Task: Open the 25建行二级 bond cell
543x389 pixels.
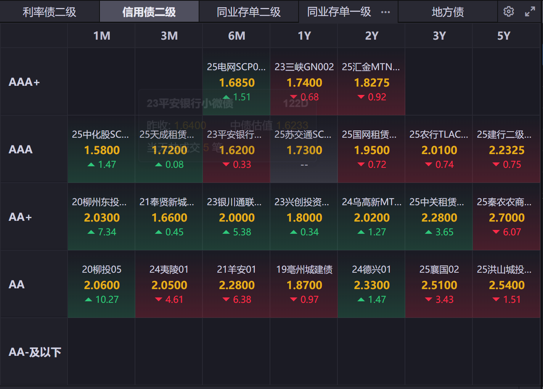Action: point(506,150)
